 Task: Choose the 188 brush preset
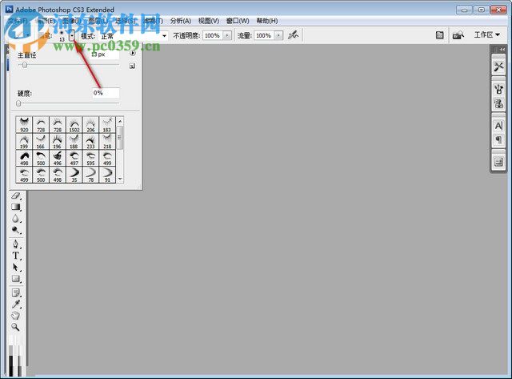[x=74, y=141]
